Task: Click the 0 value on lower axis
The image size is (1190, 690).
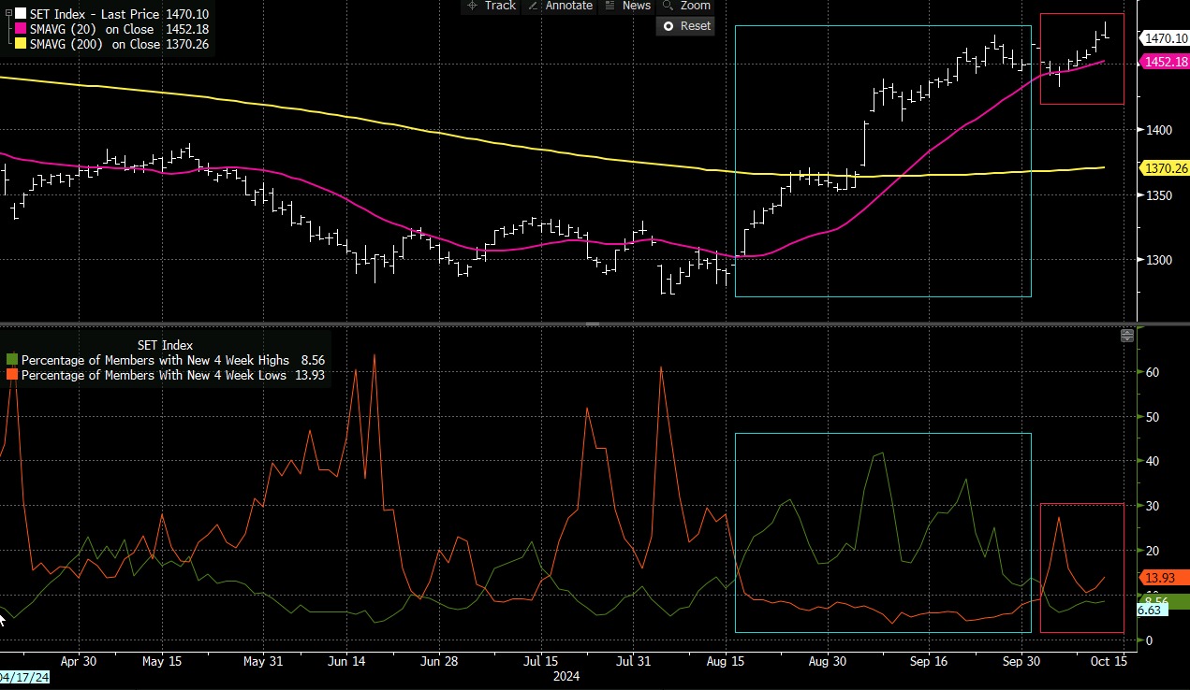Action: coord(1151,640)
